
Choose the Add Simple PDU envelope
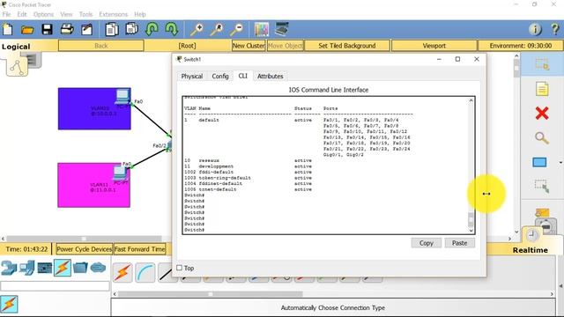click(x=542, y=212)
